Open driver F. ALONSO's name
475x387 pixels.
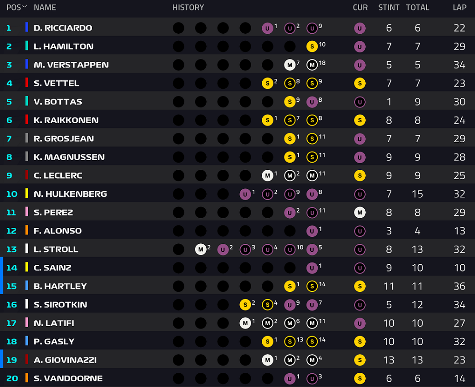click(57, 231)
